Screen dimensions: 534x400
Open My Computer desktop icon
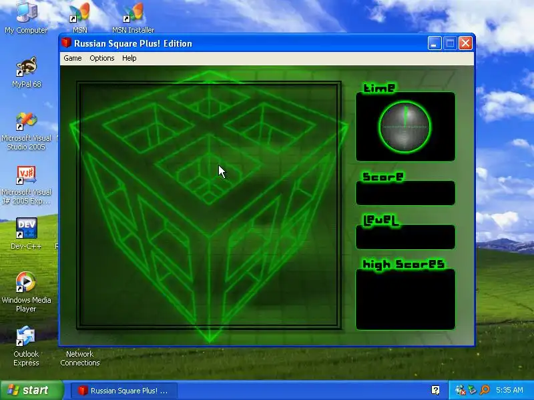point(26,18)
